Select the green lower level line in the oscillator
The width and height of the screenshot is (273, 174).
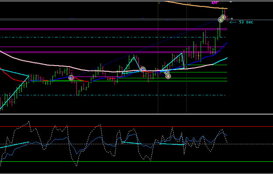(x=136, y=161)
